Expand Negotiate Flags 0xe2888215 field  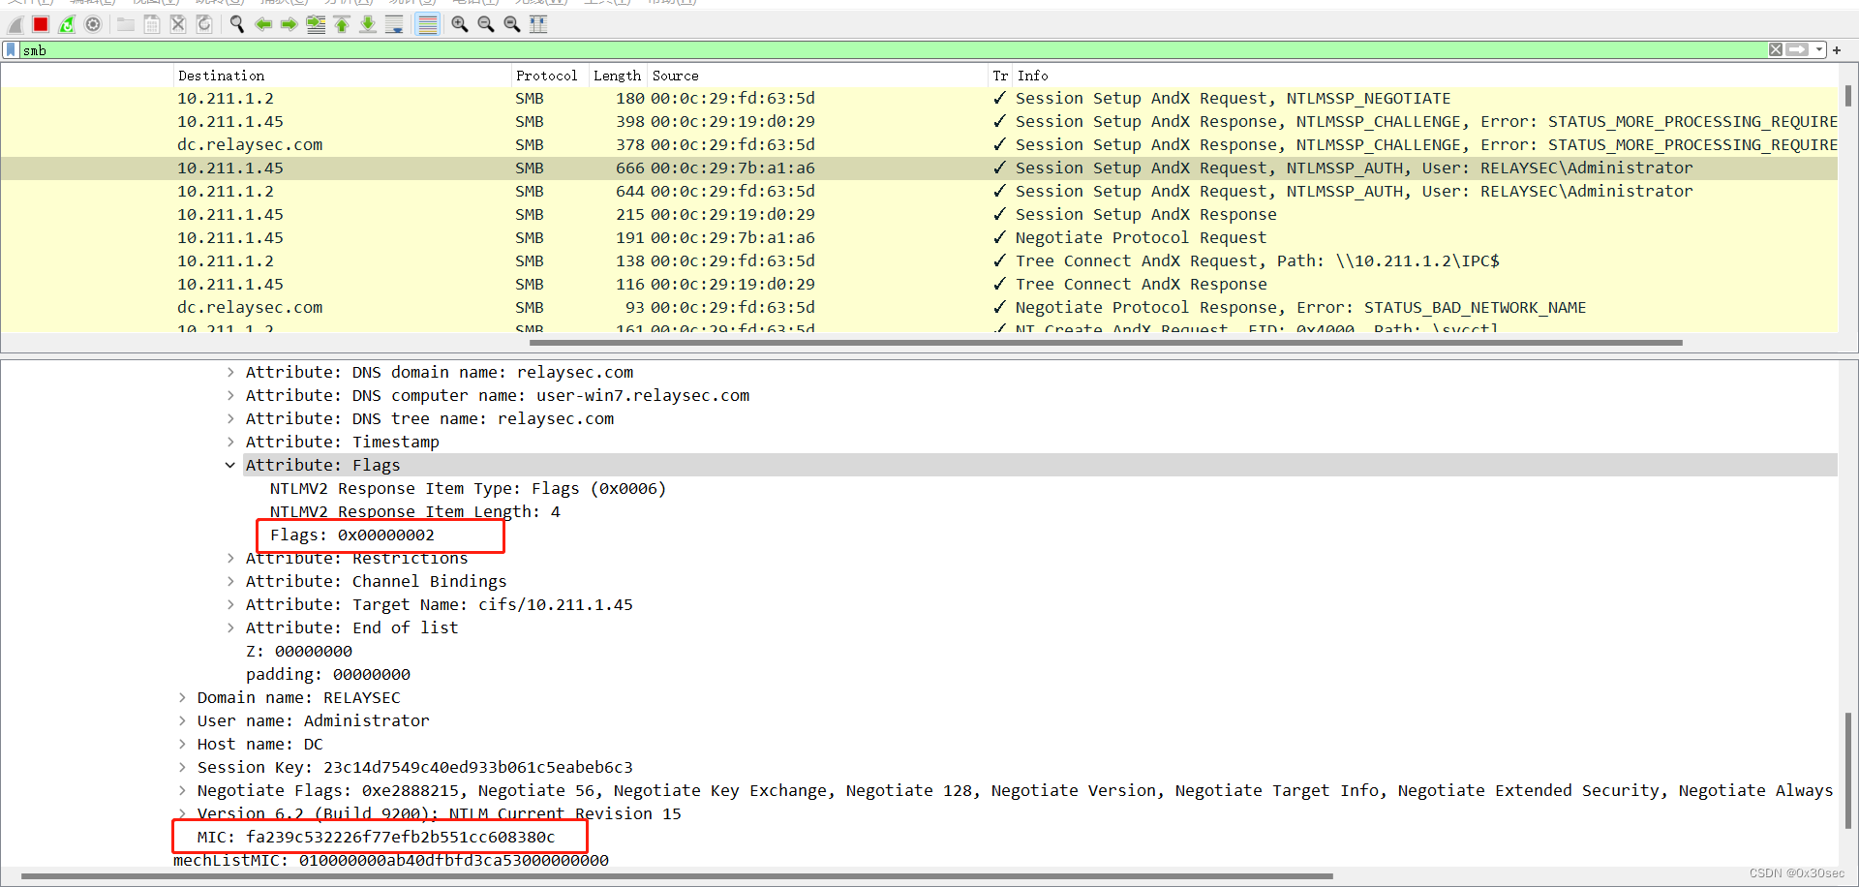coord(182,790)
